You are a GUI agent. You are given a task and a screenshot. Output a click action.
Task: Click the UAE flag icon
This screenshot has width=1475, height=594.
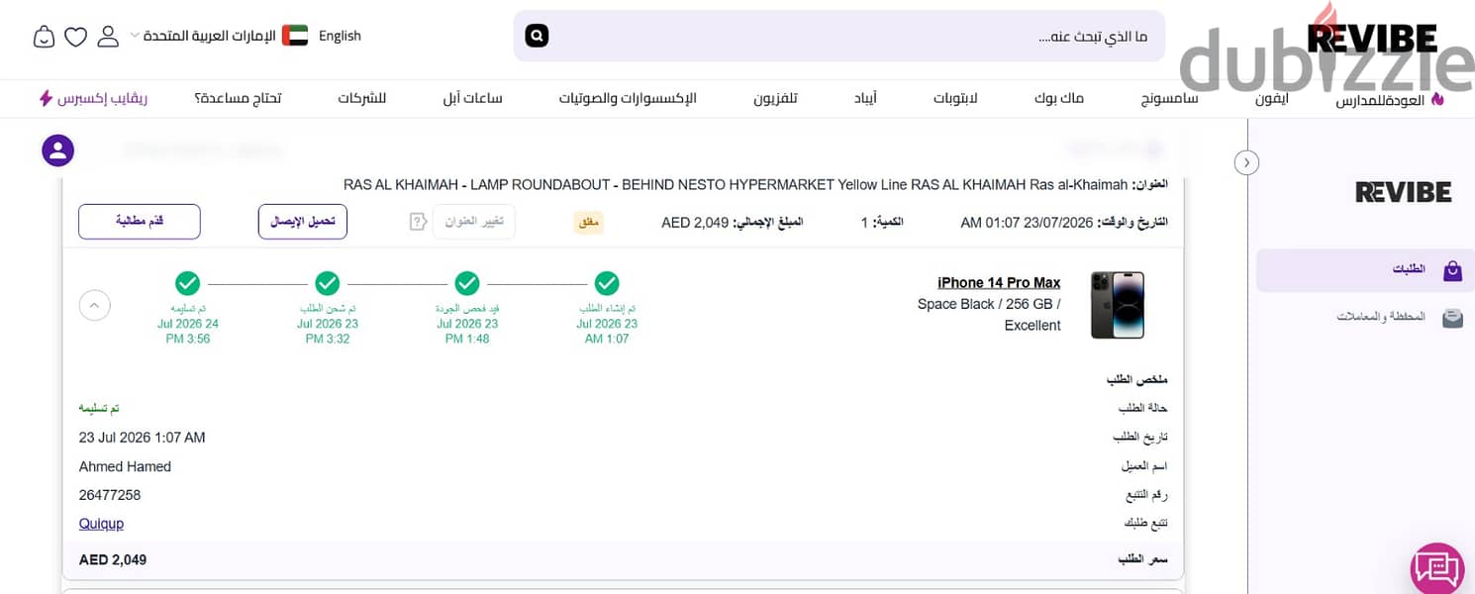coord(295,36)
